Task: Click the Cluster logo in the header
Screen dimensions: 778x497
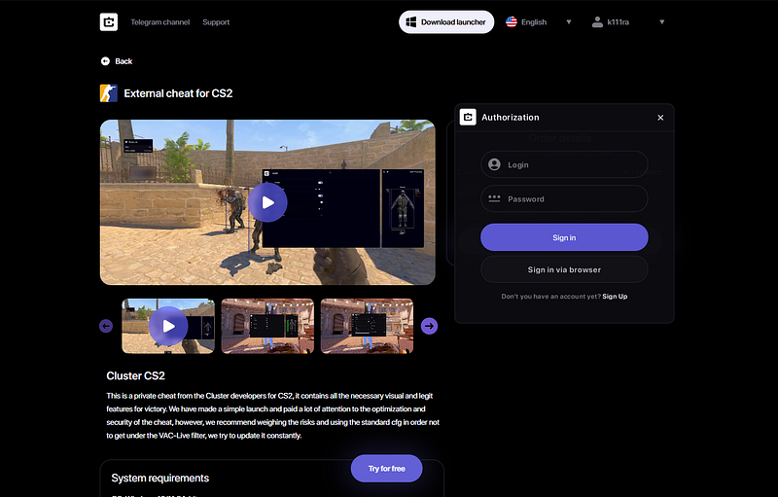Action: pos(109,21)
